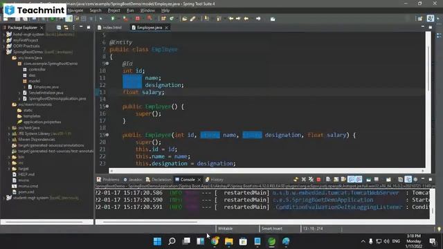
Task: Maximize the Console panel
Action: (431, 179)
